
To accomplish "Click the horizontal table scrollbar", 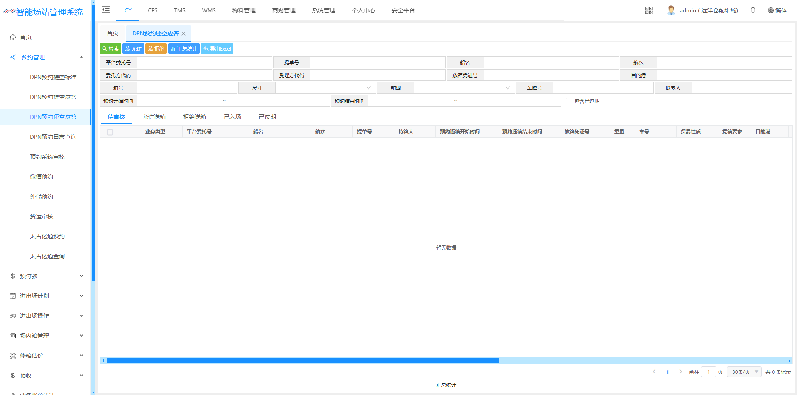I will [x=302, y=361].
